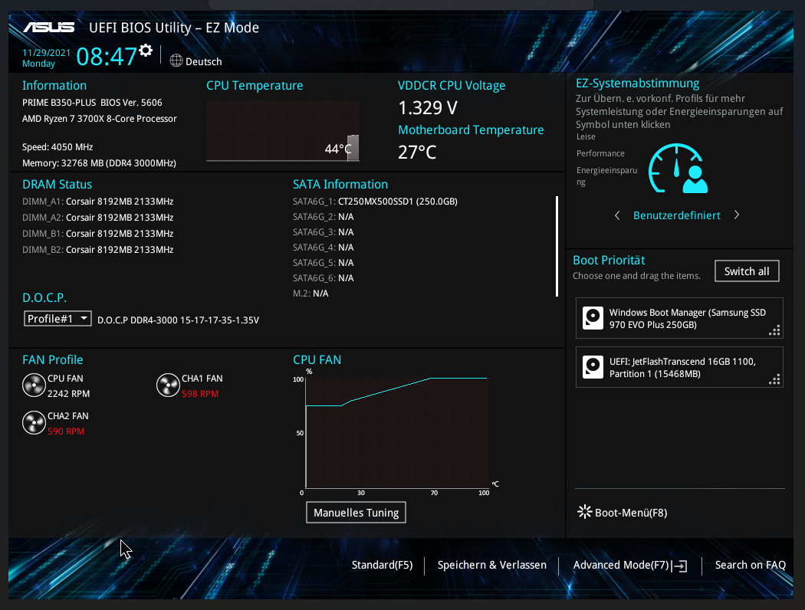
Task: Select Performance tuning option
Action: [600, 153]
